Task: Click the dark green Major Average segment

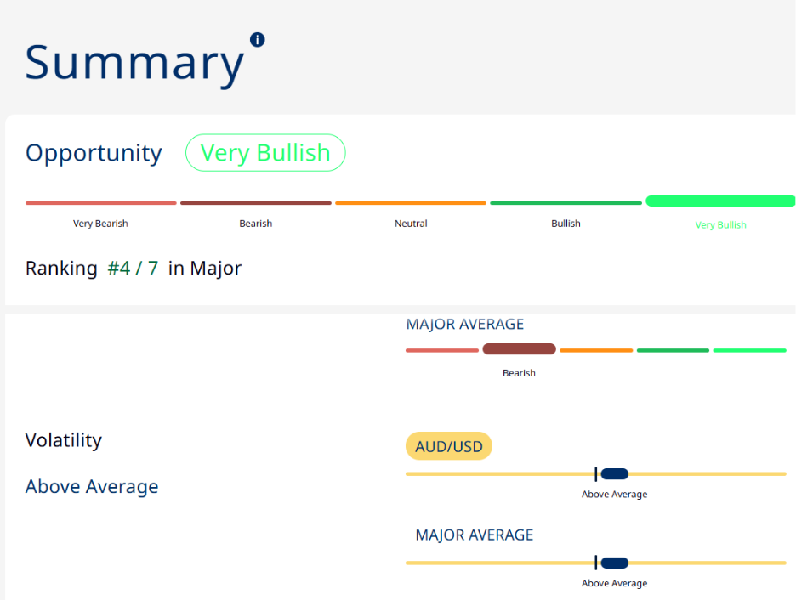Action: click(674, 350)
